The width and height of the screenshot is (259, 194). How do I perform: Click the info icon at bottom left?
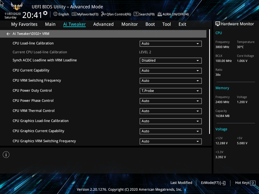[6, 155]
